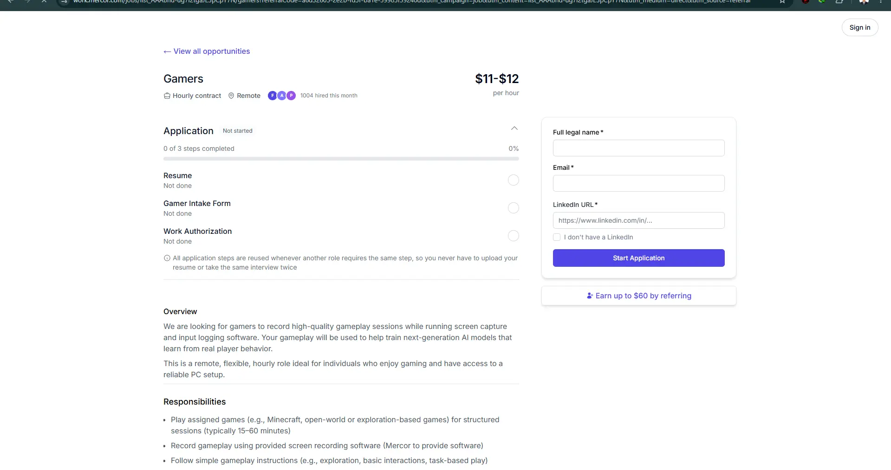The image size is (891, 470).
Task: Click the $11-$12 hourly rate
Action: point(497,79)
